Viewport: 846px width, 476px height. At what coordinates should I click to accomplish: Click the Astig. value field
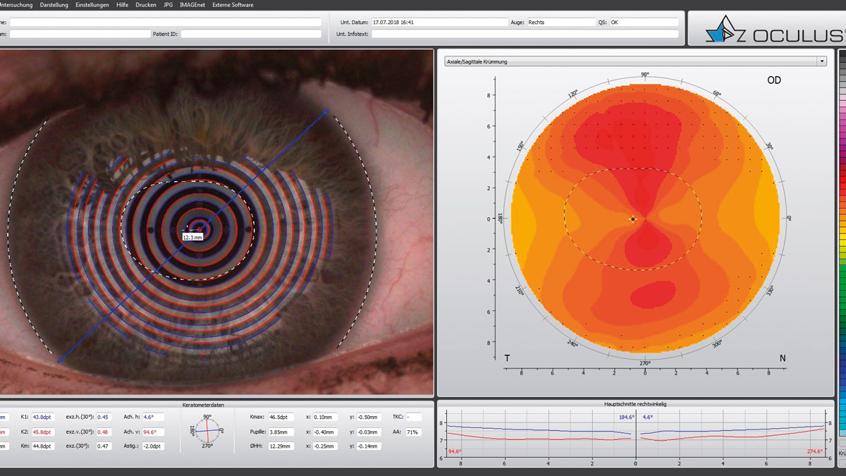coord(153,446)
